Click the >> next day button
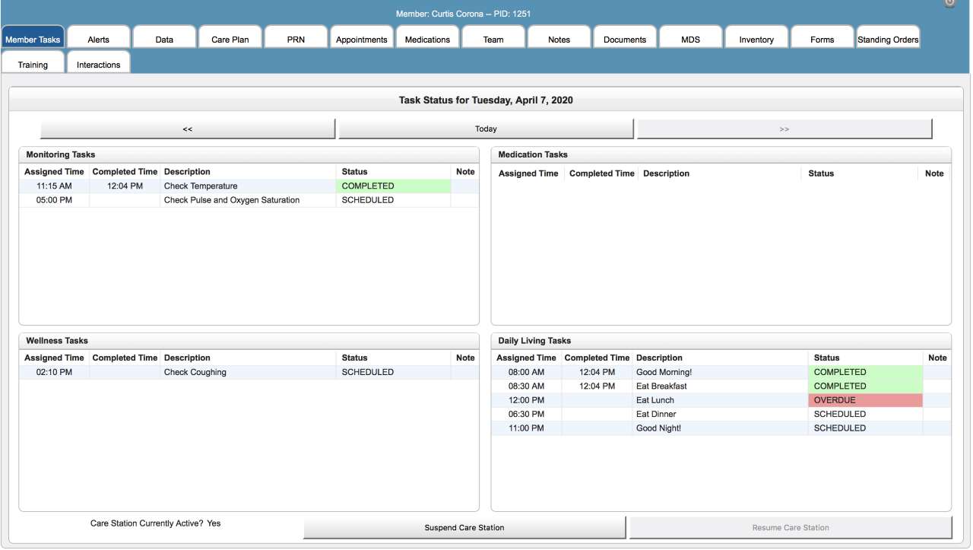 click(x=784, y=129)
